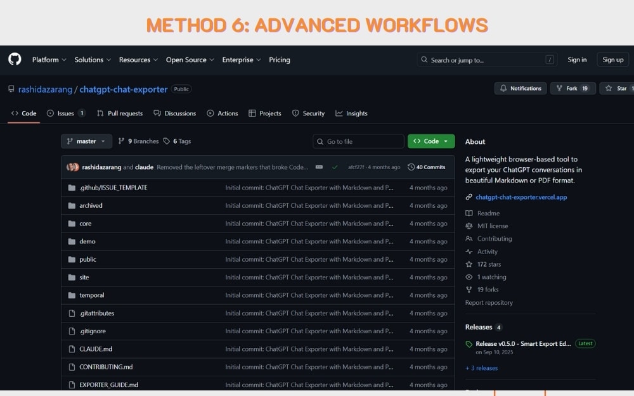Open the EXPORTER_GUIDE.md file
Image resolution: width=634 pixels, height=396 pixels.
(109, 385)
